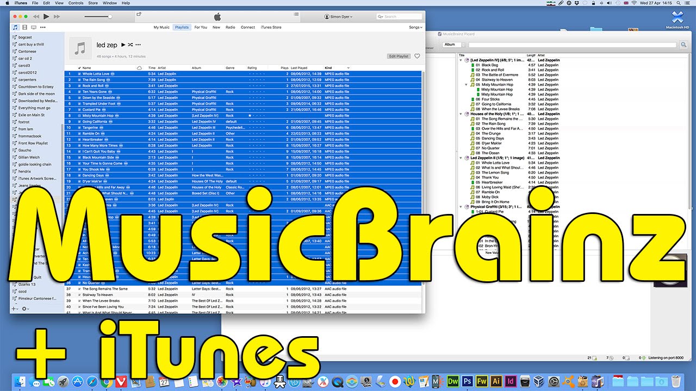This screenshot has width=696, height=391.
Task: Click Edit Playlist button
Action: [399, 56]
